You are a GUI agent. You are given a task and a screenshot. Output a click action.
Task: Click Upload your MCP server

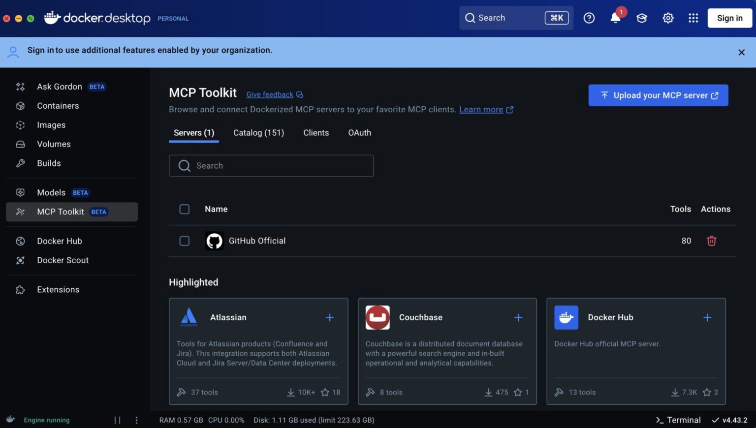pyautogui.click(x=658, y=95)
